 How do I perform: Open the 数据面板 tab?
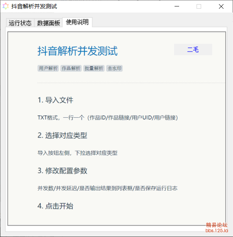[x=49, y=23]
